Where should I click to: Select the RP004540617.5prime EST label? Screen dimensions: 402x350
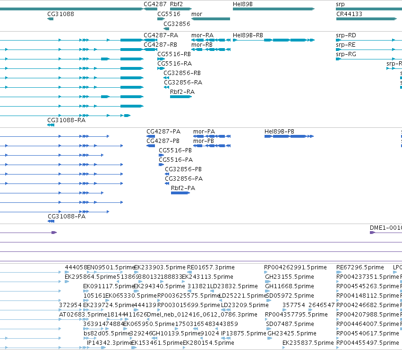(x=368, y=333)
